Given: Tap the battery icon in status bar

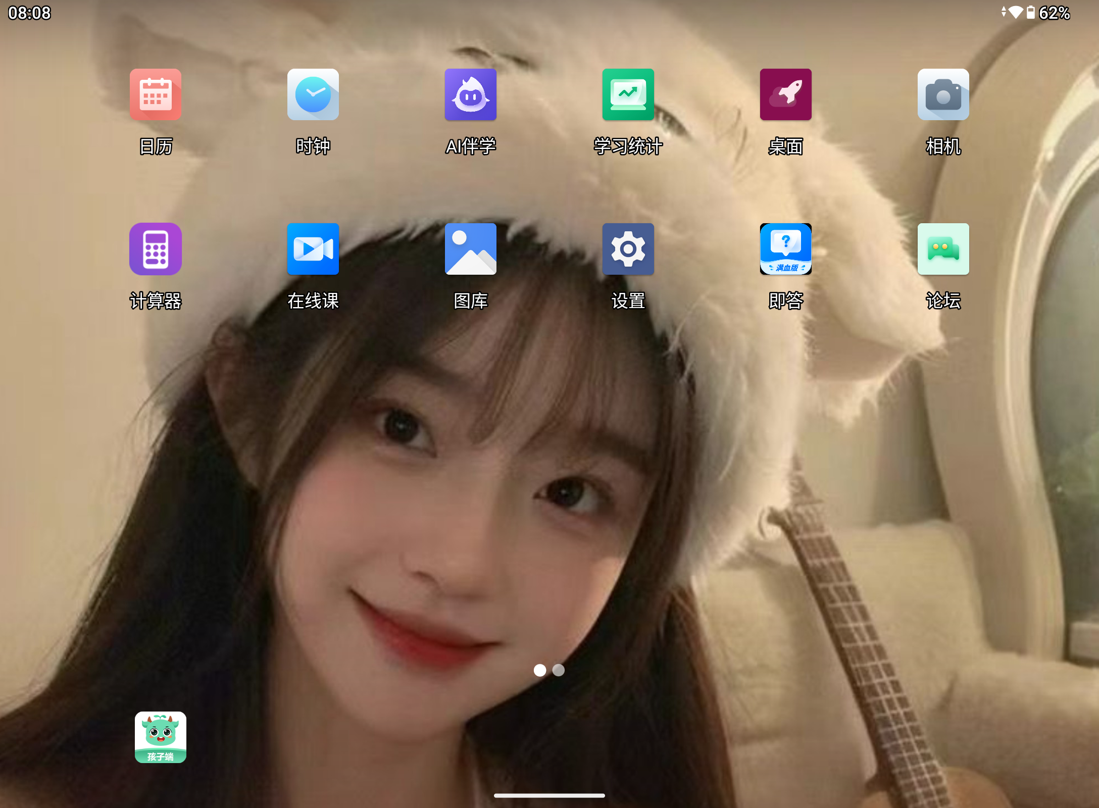Looking at the screenshot, I should coord(1031,12).
